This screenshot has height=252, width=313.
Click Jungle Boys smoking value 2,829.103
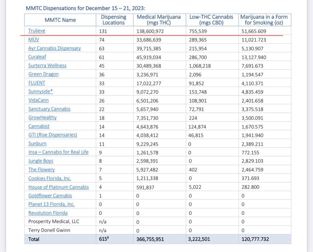tap(252, 161)
